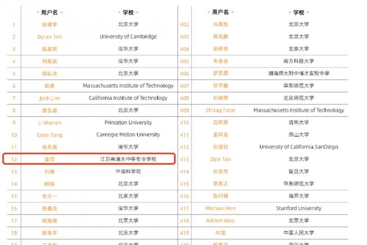The image size is (368, 245).
Task: Click the Adrien Woo username
Action: tap(220, 221)
